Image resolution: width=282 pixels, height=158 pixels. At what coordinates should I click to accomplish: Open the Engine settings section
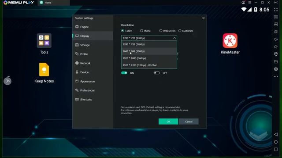(93, 27)
